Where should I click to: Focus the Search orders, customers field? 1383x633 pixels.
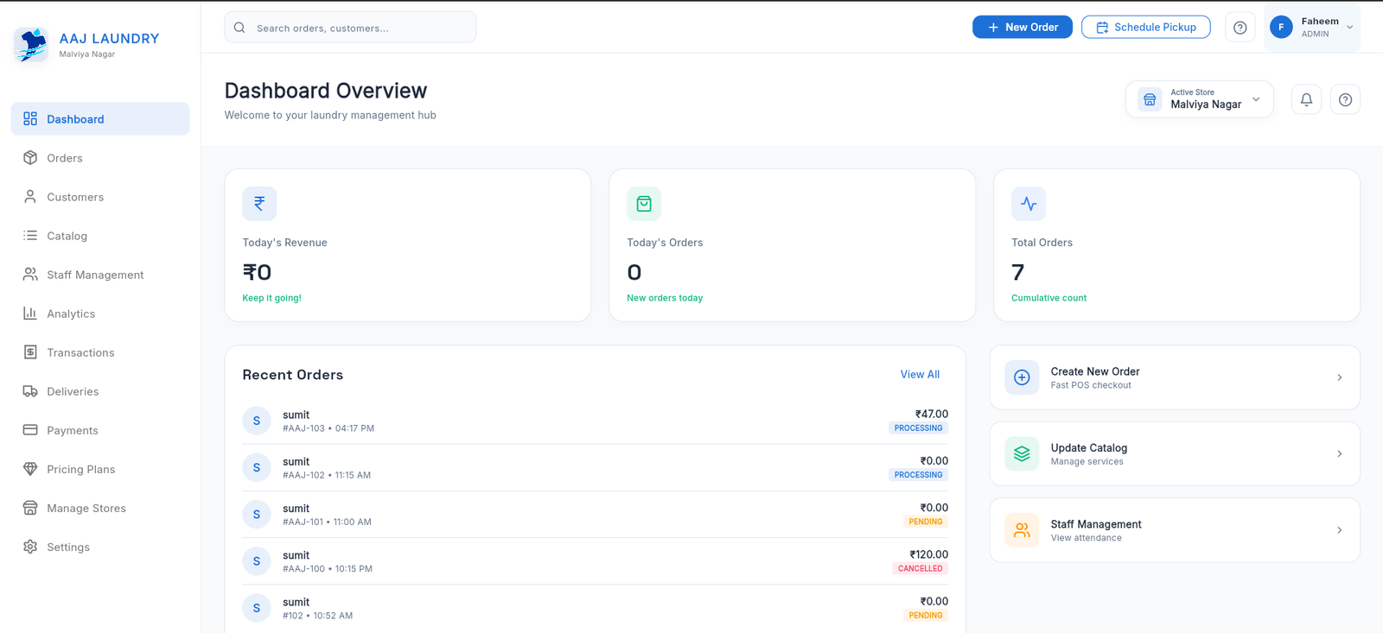pos(350,28)
